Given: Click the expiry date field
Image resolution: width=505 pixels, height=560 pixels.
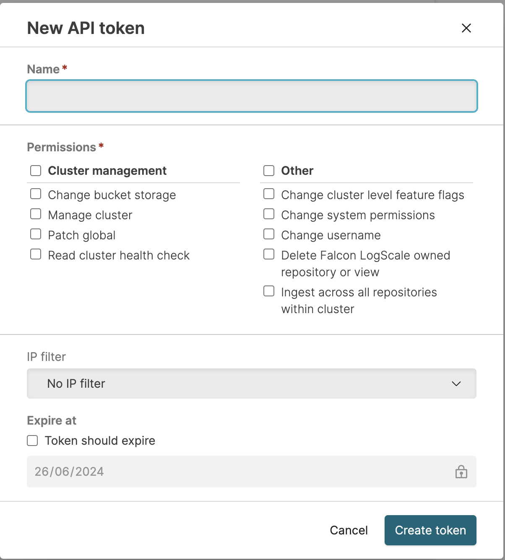Looking at the screenshot, I should click(x=239, y=472).
